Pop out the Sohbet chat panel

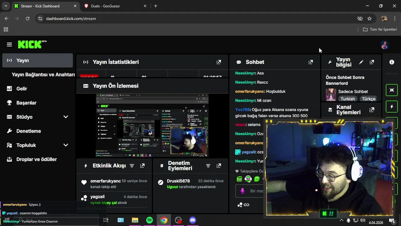pos(310,62)
